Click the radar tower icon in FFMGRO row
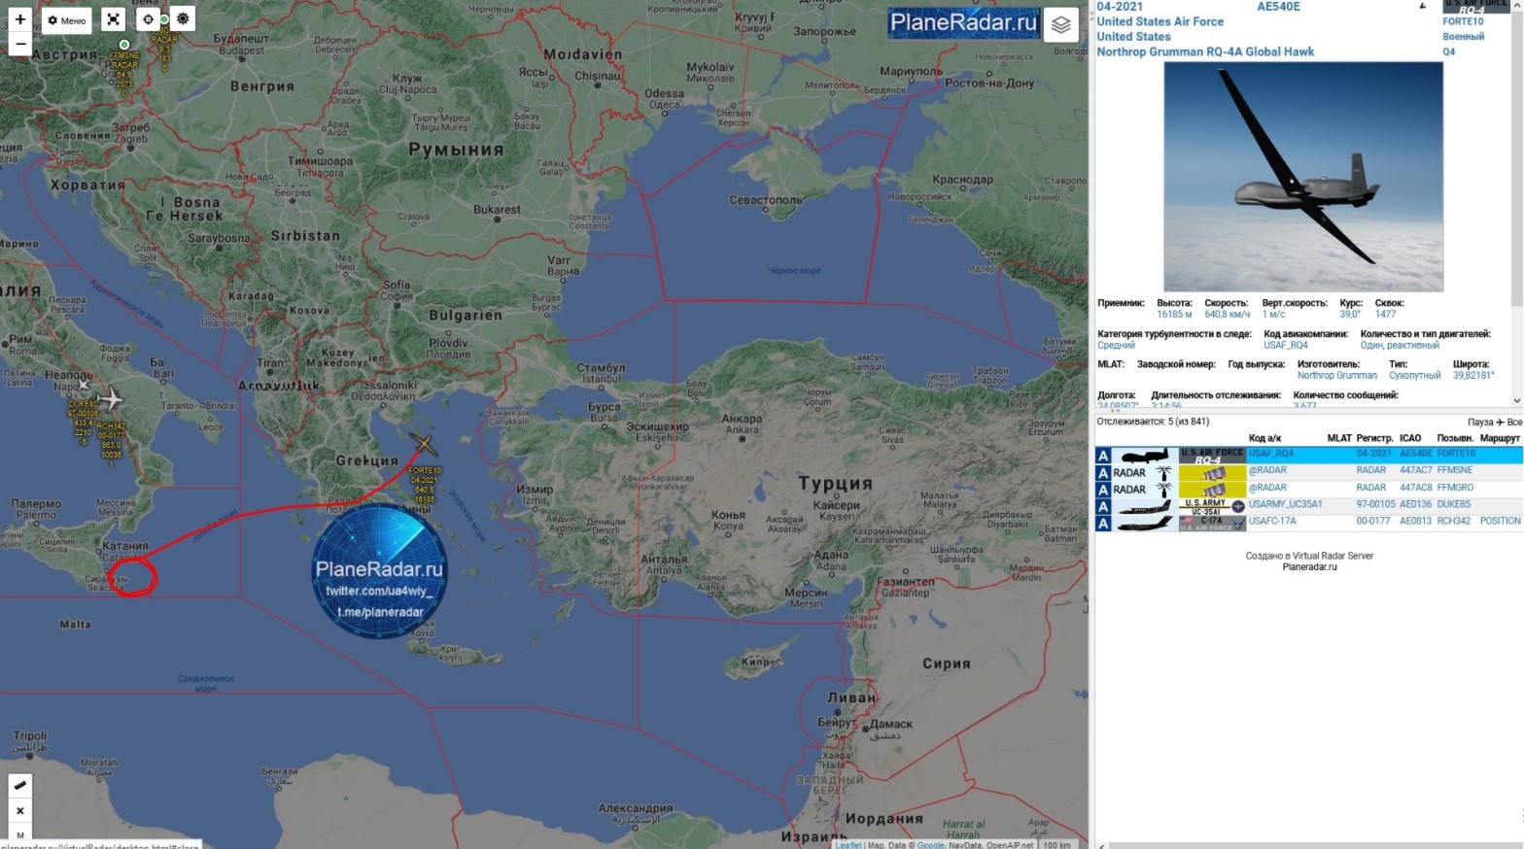The width and height of the screenshot is (1524, 849). tap(1162, 489)
